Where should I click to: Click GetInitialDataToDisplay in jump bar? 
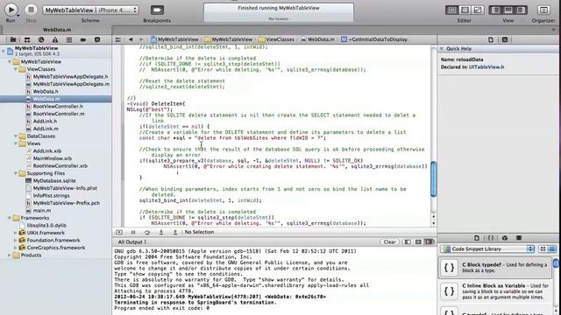coord(374,39)
